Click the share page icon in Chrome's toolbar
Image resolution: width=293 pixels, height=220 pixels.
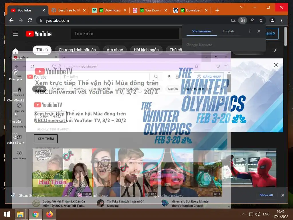(x=252, y=20)
